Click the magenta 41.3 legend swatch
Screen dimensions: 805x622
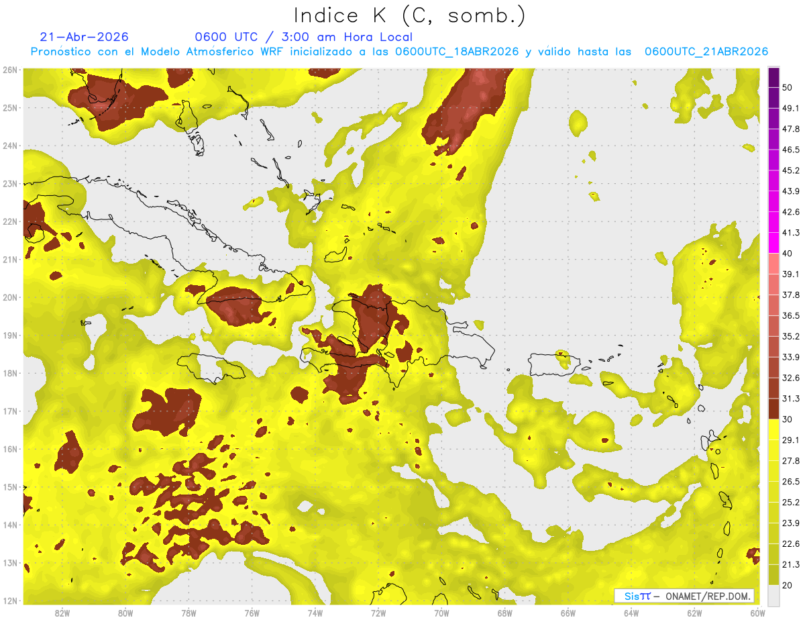(x=773, y=242)
